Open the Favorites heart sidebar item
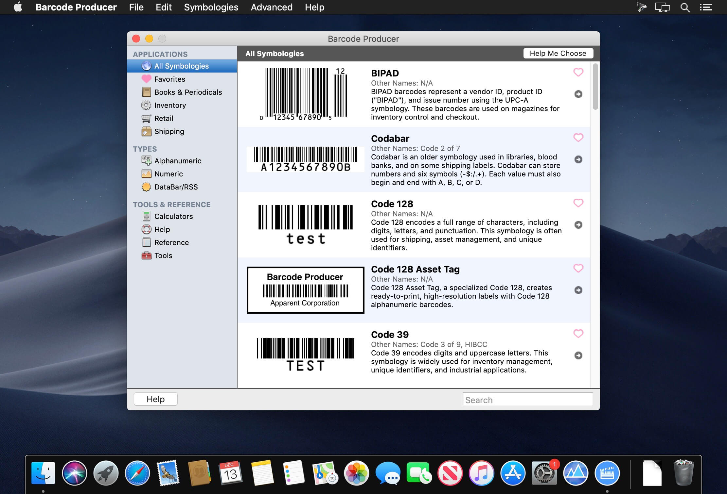 (146, 79)
